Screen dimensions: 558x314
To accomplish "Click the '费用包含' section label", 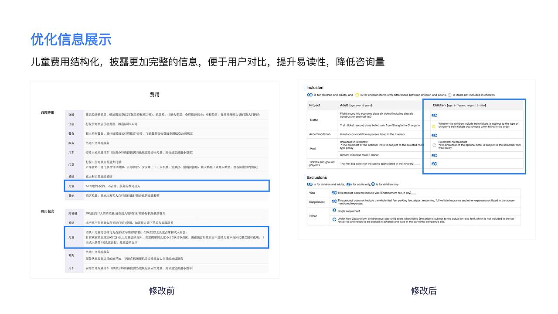I will 48,211.
